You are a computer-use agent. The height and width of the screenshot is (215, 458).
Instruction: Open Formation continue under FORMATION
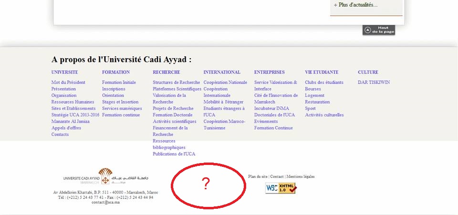pyautogui.click(x=121, y=114)
